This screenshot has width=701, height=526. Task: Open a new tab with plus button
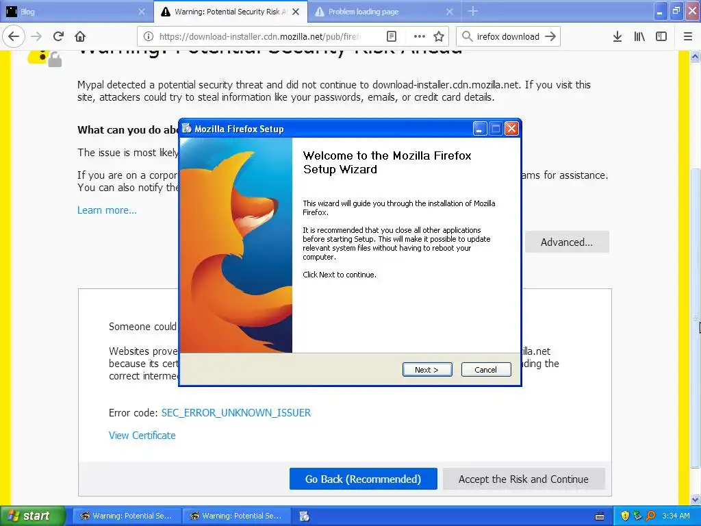click(x=472, y=12)
